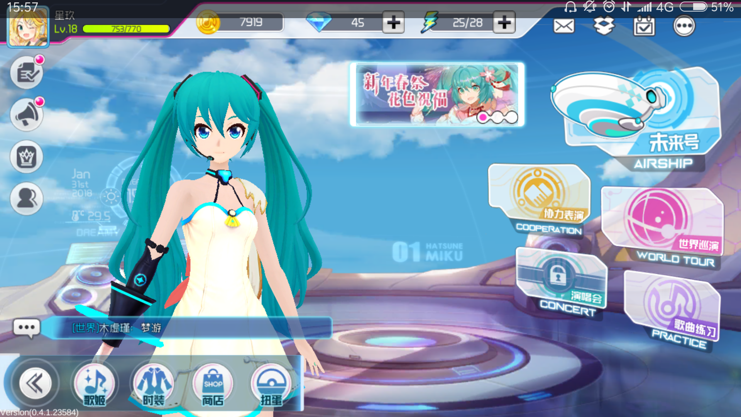Open the 扭蛋 gacha menu
Viewport: 741px width, 417px height.
click(271, 385)
